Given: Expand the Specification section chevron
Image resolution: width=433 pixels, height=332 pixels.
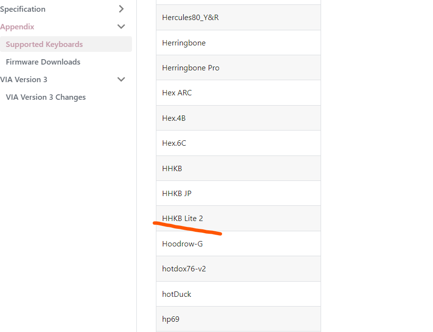Looking at the screenshot, I should coord(121,9).
